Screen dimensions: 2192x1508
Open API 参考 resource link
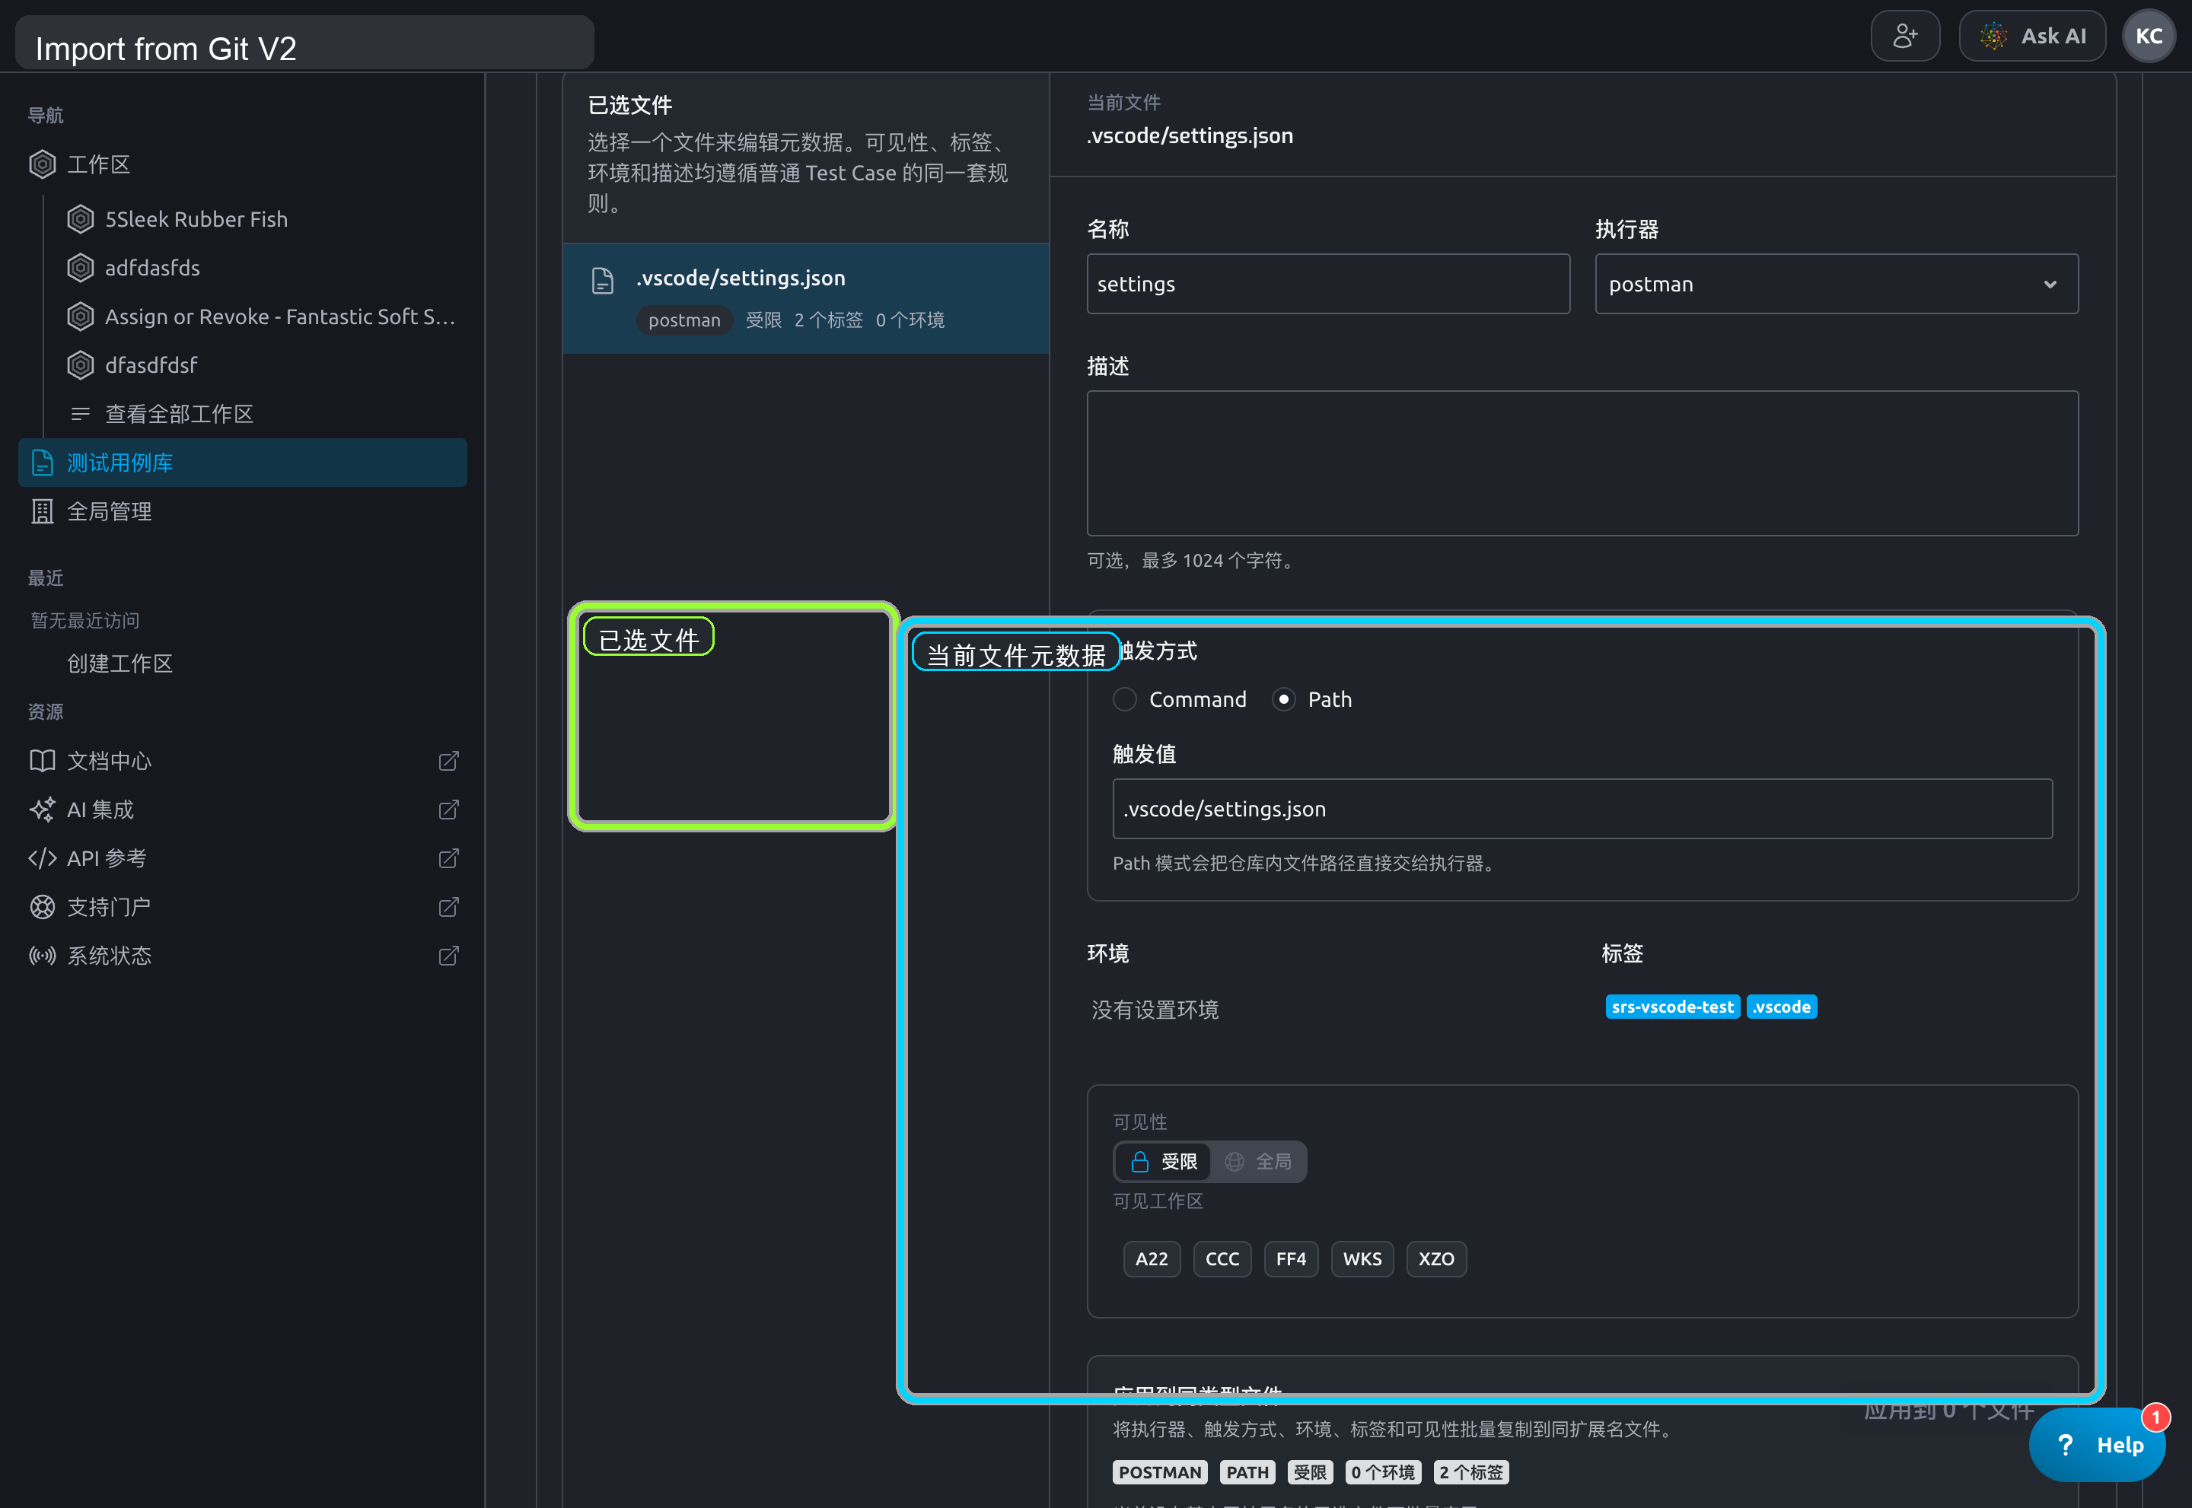point(243,858)
